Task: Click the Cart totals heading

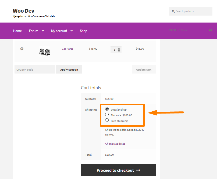Action: [x=91, y=88]
